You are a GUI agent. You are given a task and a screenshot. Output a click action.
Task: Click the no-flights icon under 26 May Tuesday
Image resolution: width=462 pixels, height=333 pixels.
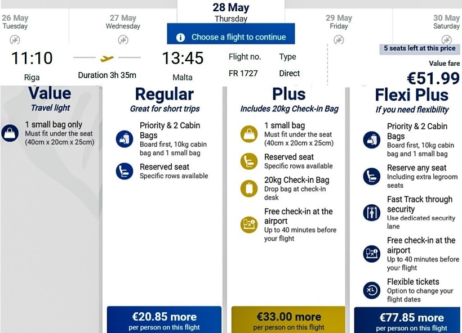pos(15,40)
